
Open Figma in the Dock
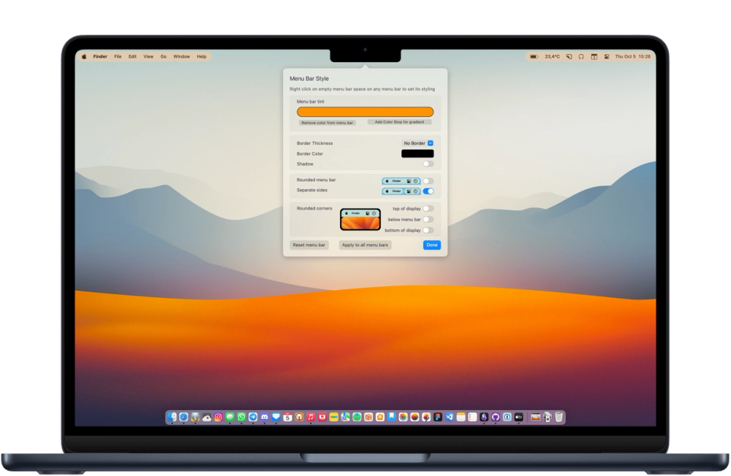[438, 417]
